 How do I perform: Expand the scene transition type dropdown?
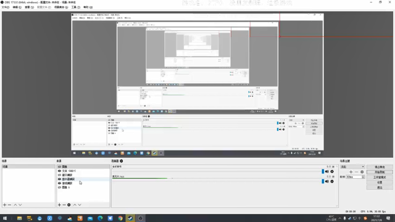pos(352,166)
